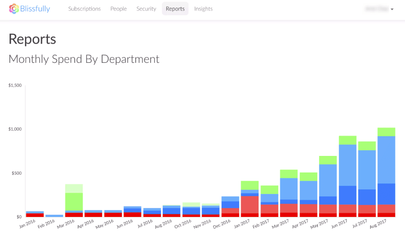Click the green top segment of Feb 2017 bar
405x231 pixels.
[269, 190]
